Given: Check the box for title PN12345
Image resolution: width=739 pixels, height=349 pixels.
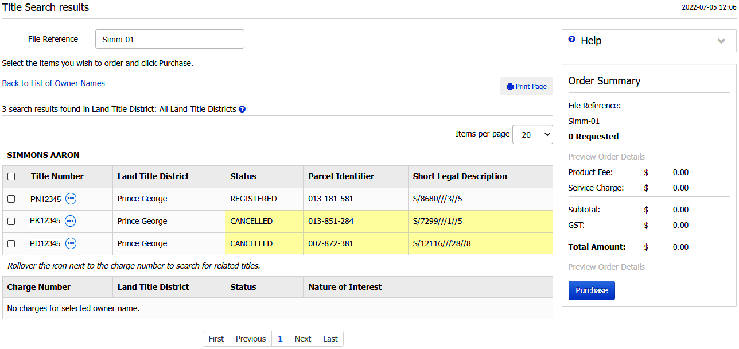Looking at the screenshot, I should point(11,199).
